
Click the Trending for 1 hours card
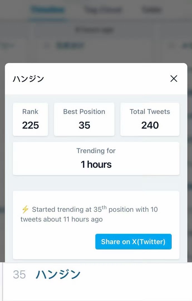[x=96, y=158]
